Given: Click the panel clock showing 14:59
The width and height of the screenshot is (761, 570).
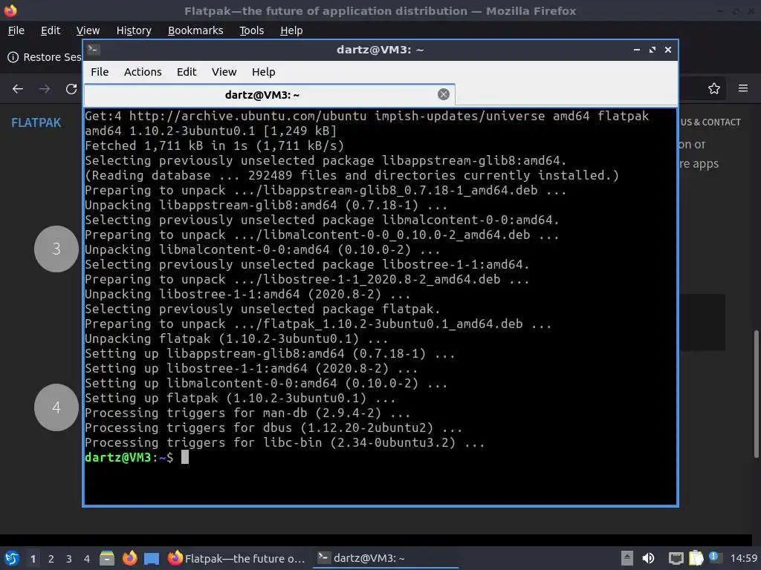Looking at the screenshot, I should [743, 558].
